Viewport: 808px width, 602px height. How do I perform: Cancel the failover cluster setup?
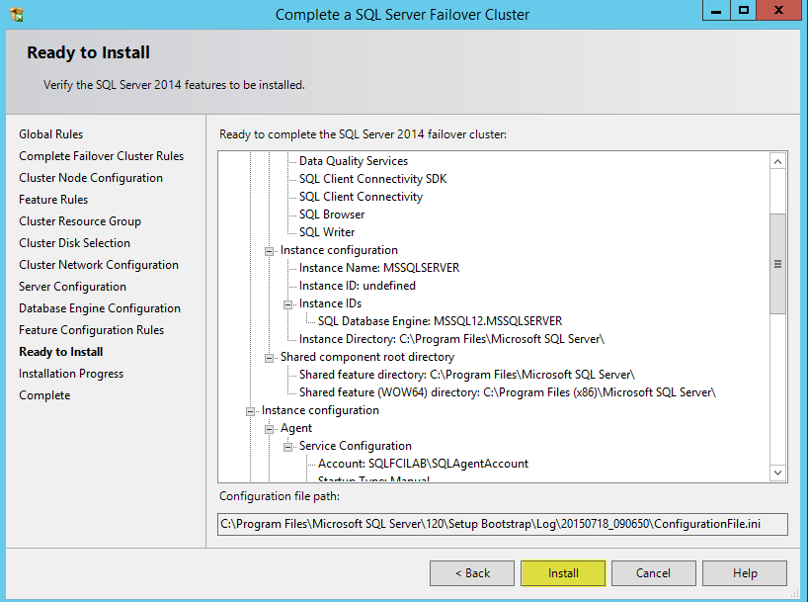[x=653, y=573]
